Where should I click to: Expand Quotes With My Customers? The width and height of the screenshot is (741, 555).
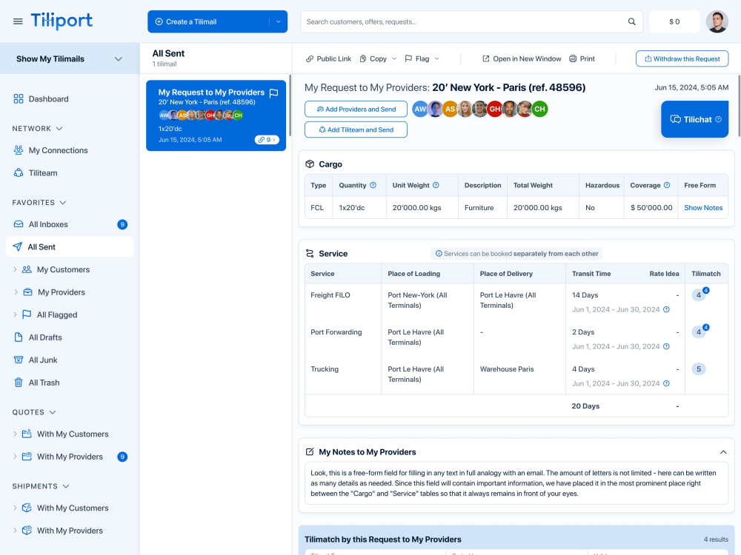[x=15, y=434]
